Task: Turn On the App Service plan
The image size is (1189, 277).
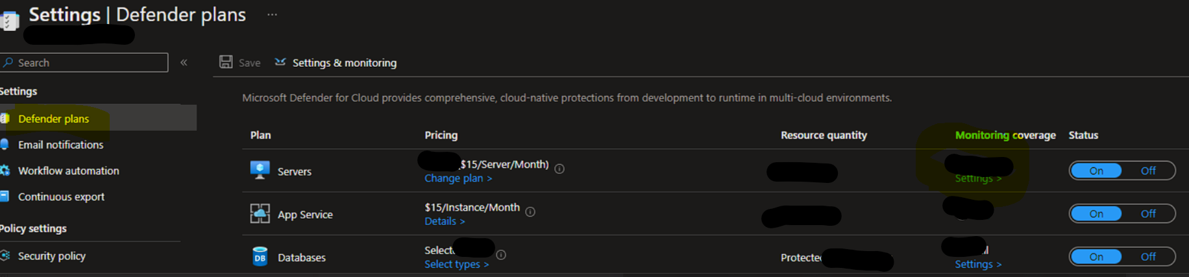Action: (1096, 213)
